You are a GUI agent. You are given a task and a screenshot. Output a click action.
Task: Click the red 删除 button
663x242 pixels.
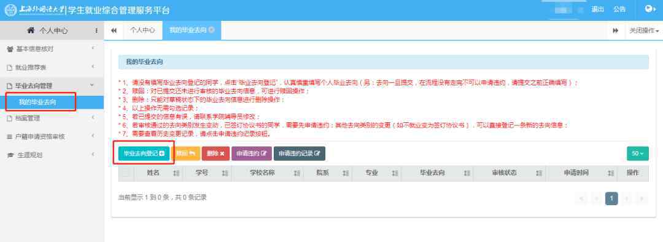215,154
